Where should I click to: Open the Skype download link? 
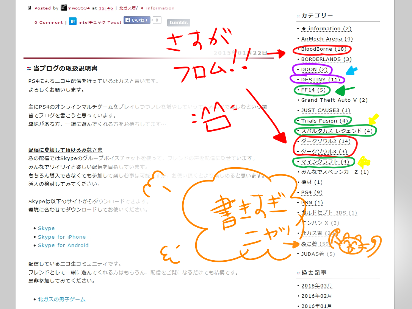click(46, 228)
